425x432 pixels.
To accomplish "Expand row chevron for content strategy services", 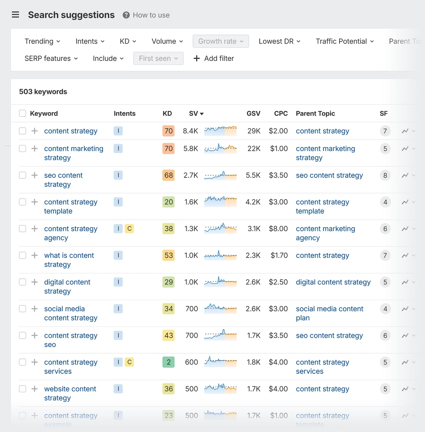I will pos(414,362).
